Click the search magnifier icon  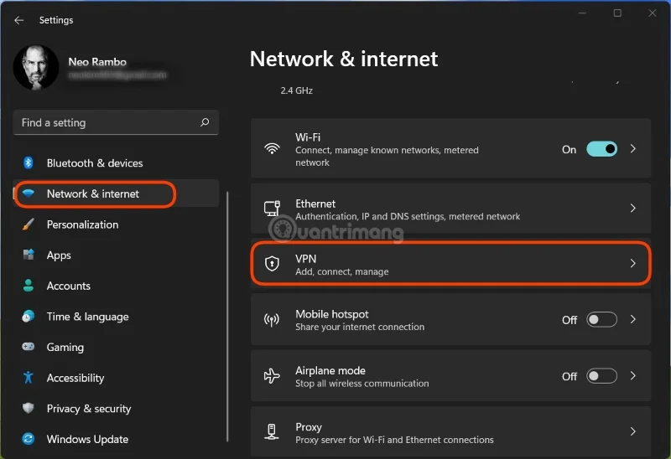[205, 122]
